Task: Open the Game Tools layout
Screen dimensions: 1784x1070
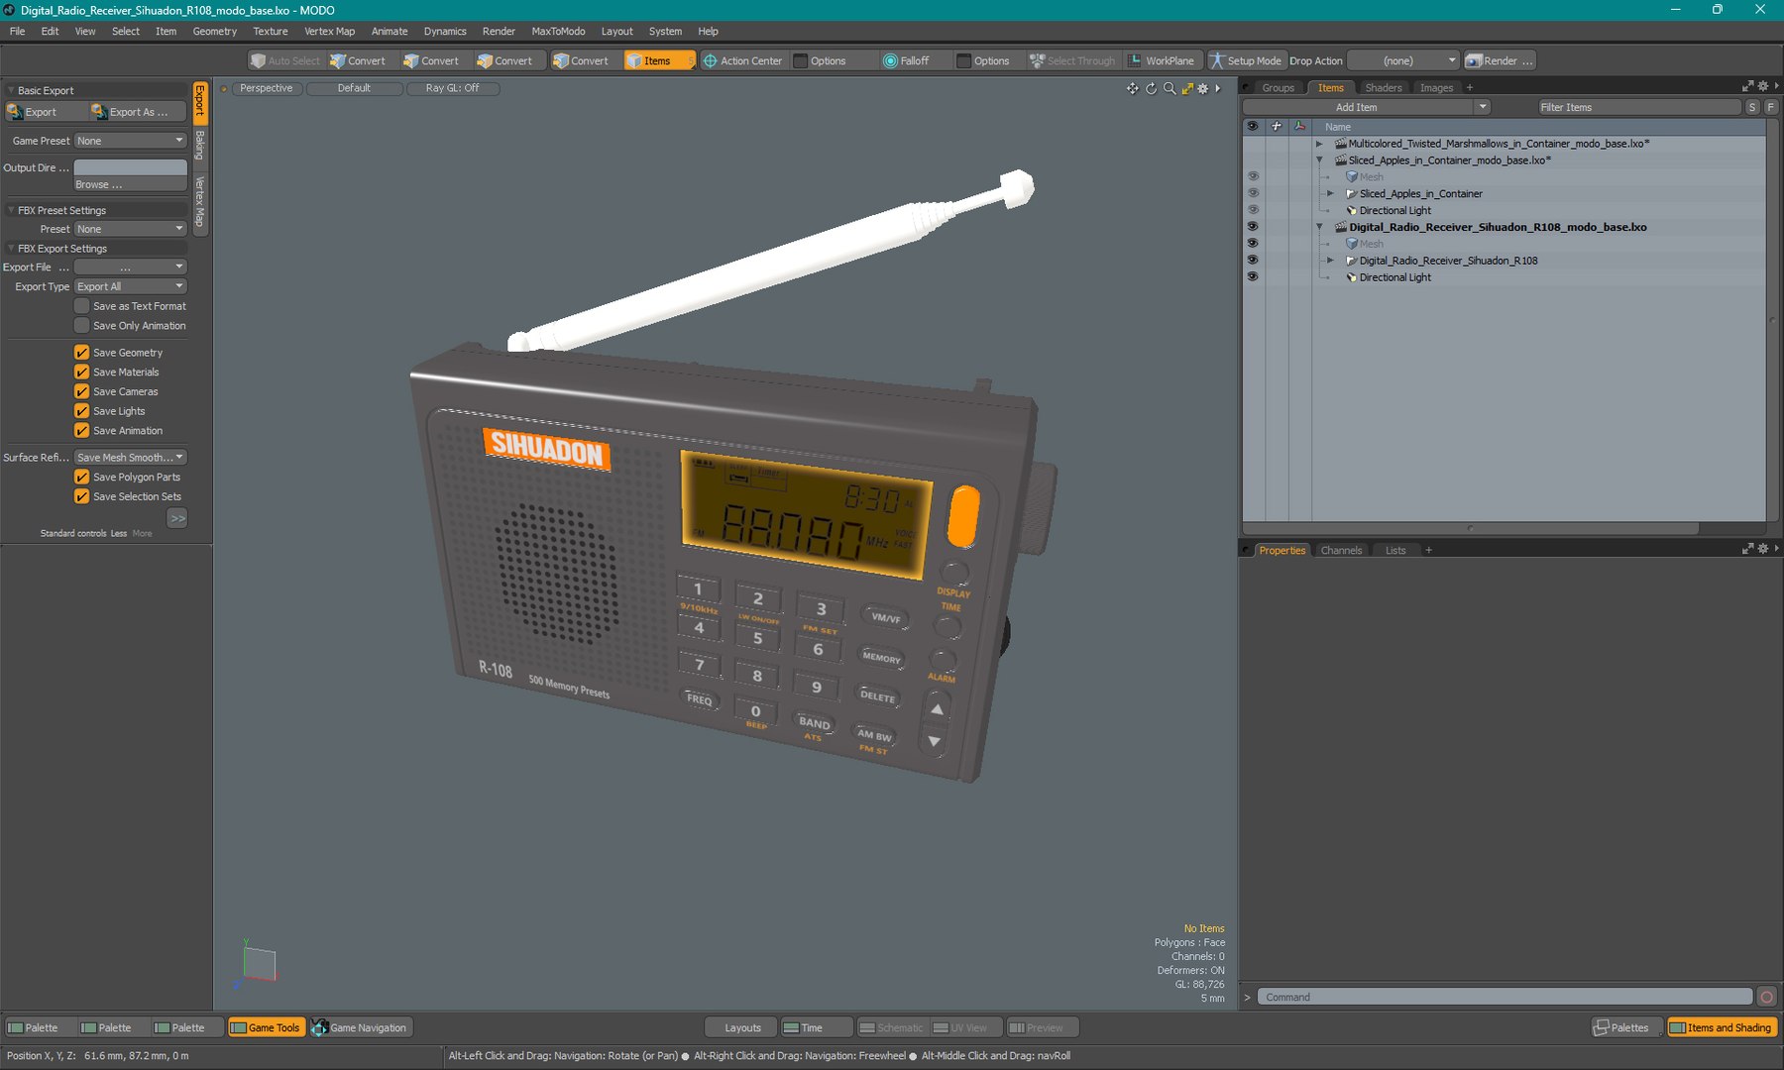Action: 266,1027
